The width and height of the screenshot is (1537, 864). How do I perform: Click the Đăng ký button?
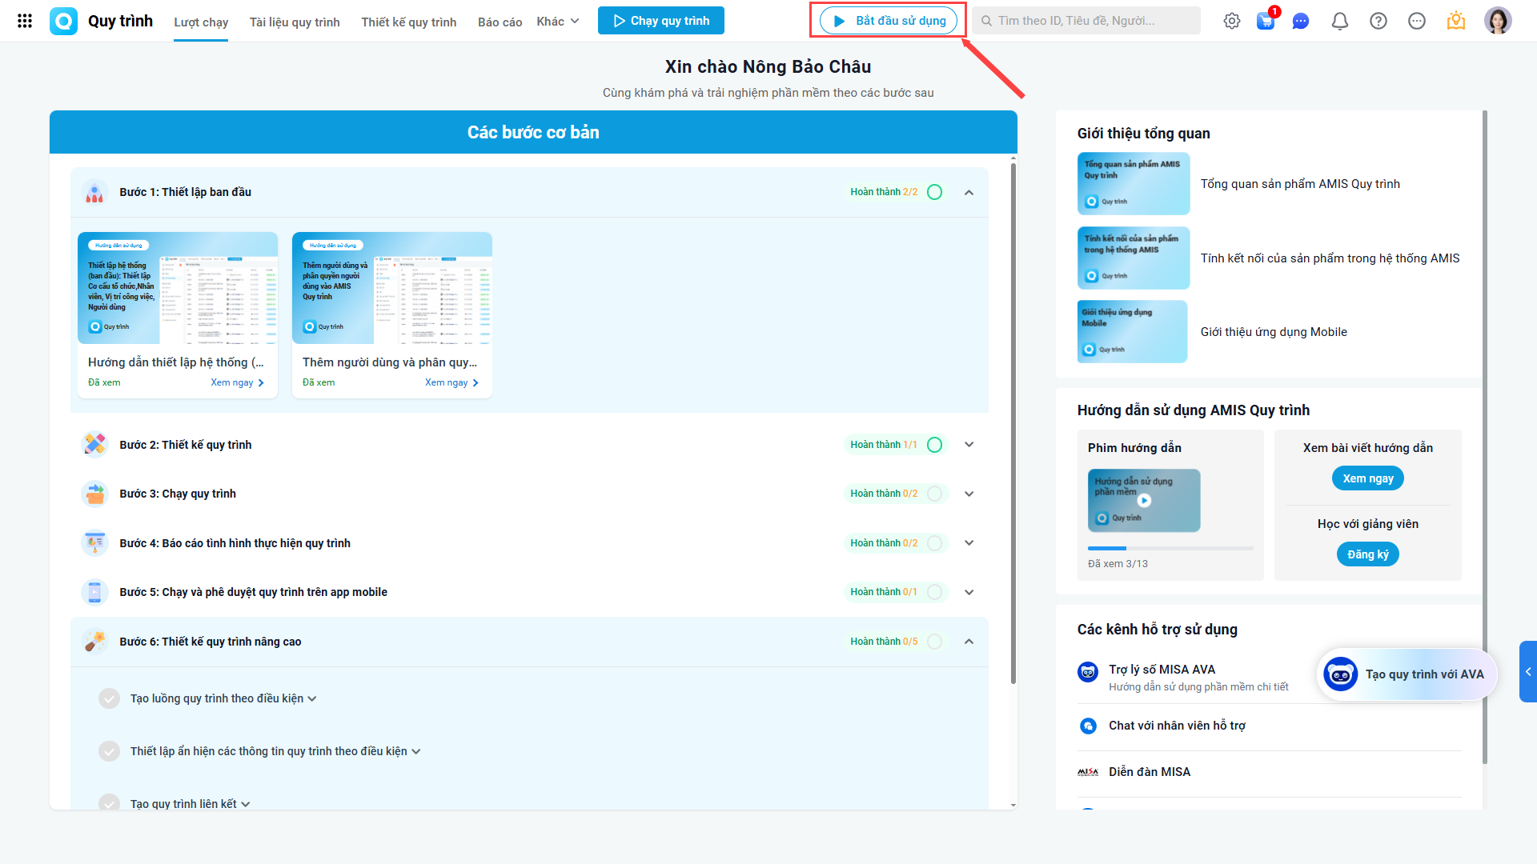pos(1368,554)
